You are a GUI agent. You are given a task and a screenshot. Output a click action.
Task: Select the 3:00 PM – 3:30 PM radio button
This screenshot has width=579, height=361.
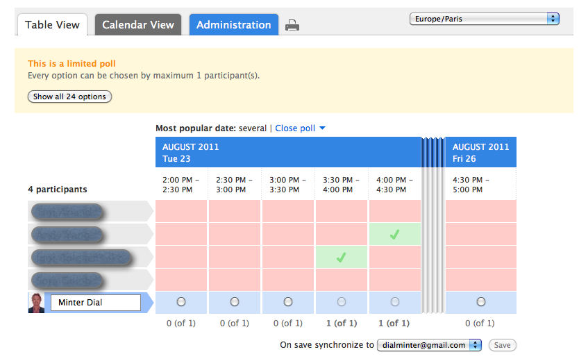(288, 302)
